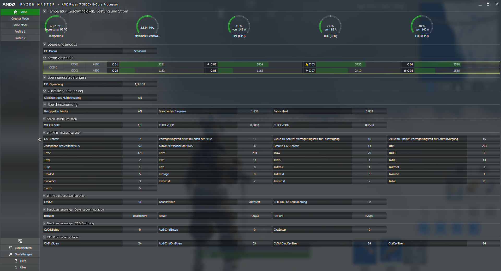Switch to Creator Mode
The width and height of the screenshot is (501, 271).
point(20,19)
